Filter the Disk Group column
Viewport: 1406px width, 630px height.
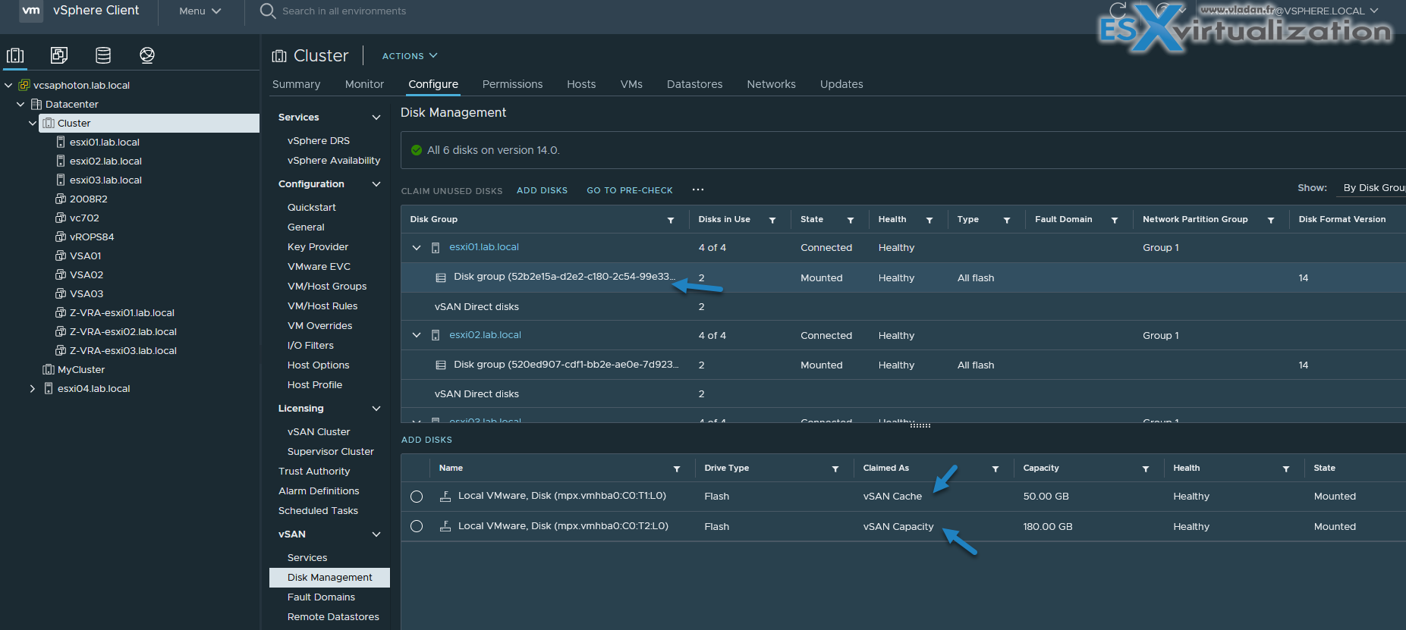pos(671,220)
